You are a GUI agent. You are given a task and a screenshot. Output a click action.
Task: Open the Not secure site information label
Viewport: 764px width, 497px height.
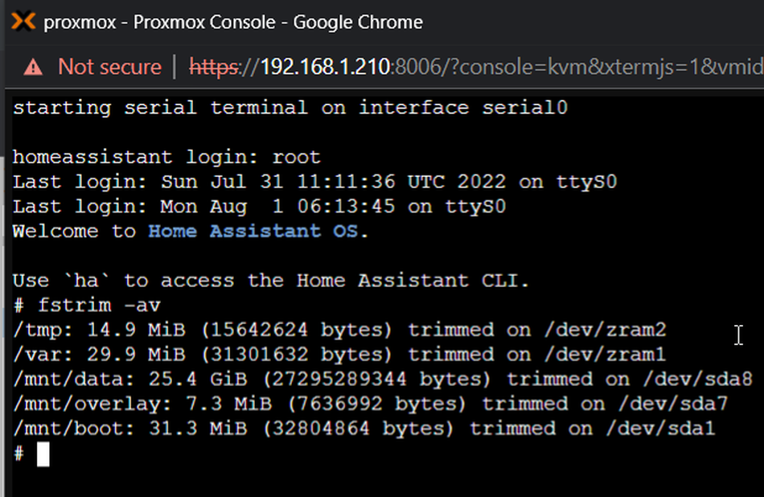[x=109, y=66]
